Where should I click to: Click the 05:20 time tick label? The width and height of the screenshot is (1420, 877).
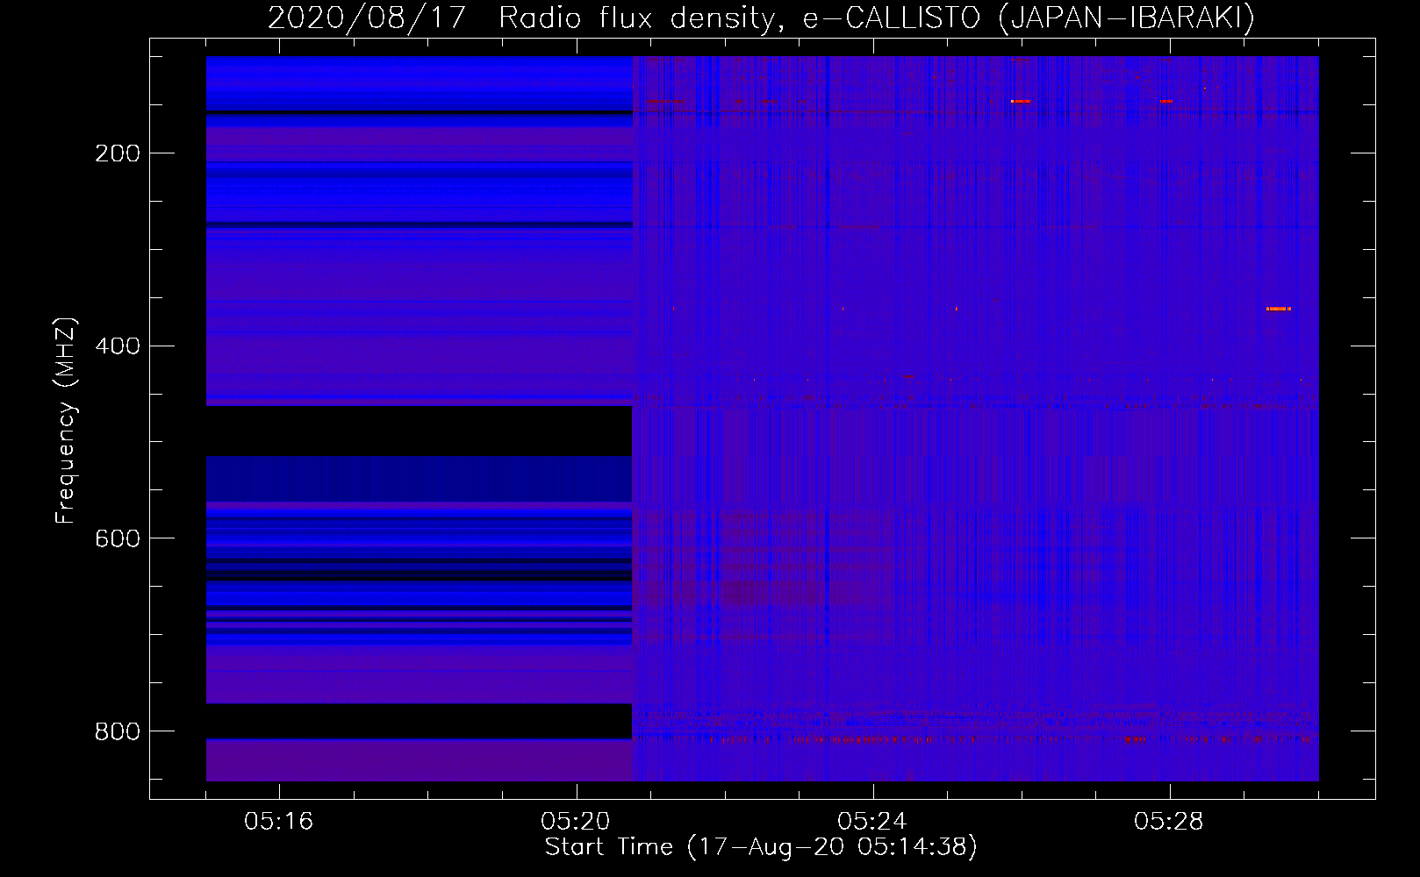click(576, 822)
